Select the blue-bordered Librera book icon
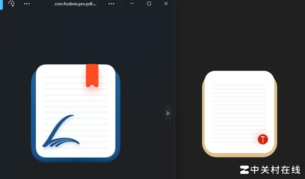Image resolution: width=305 pixels, height=179 pixels. pyautogui.click(x=75, y=113)
